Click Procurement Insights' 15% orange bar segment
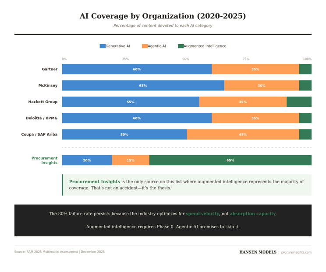This screenshot has width=326, height=272. pos(131,160)
